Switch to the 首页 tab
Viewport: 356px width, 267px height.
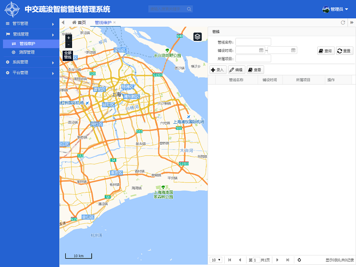79,22
